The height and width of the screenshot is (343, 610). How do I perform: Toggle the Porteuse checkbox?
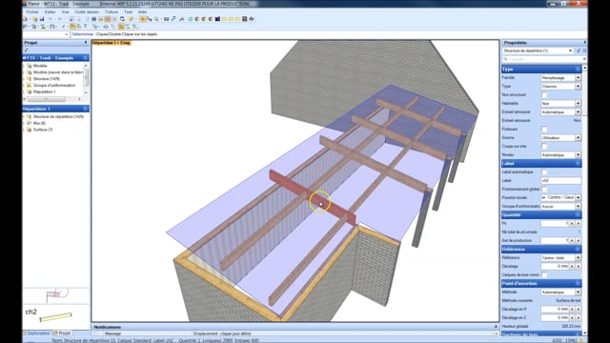pos(544,130)
